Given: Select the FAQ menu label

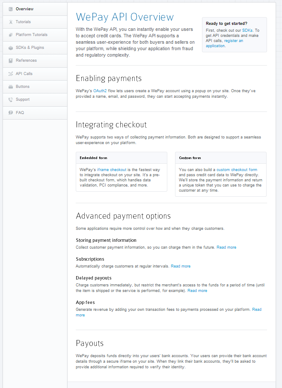Looking at the screenshot, I should (x=20, y=113).
